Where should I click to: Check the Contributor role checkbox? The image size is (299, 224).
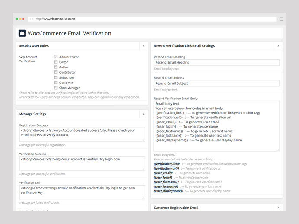(55, 72)
